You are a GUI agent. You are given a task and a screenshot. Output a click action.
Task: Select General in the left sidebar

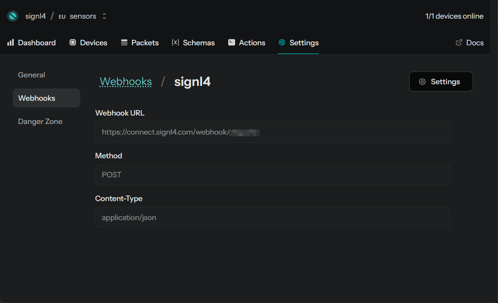(31, 74)
